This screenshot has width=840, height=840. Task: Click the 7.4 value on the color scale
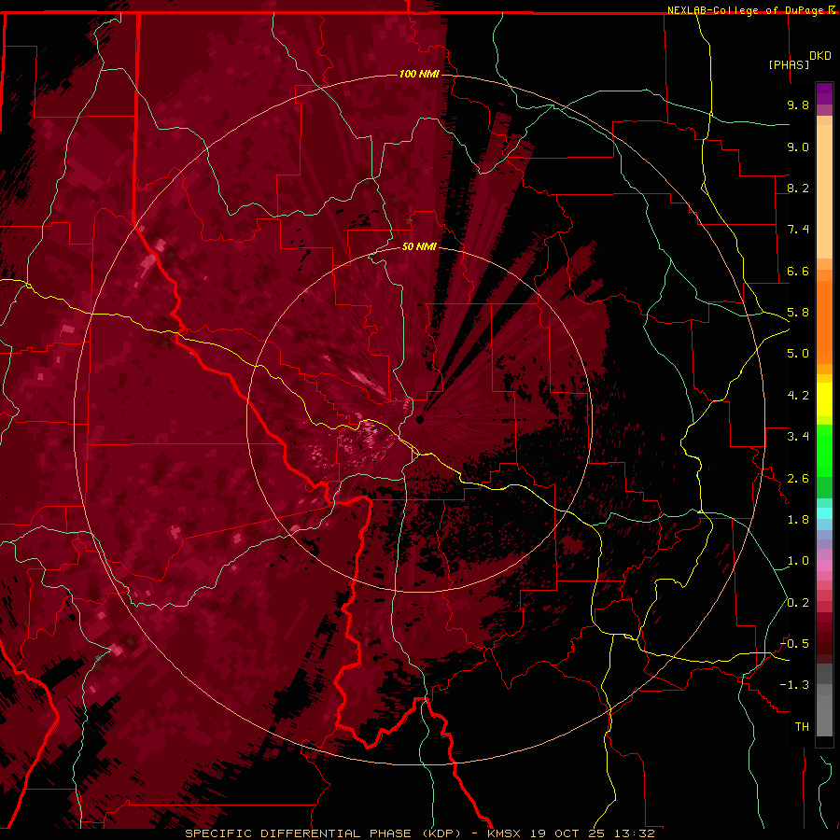(x=798, y=230)
